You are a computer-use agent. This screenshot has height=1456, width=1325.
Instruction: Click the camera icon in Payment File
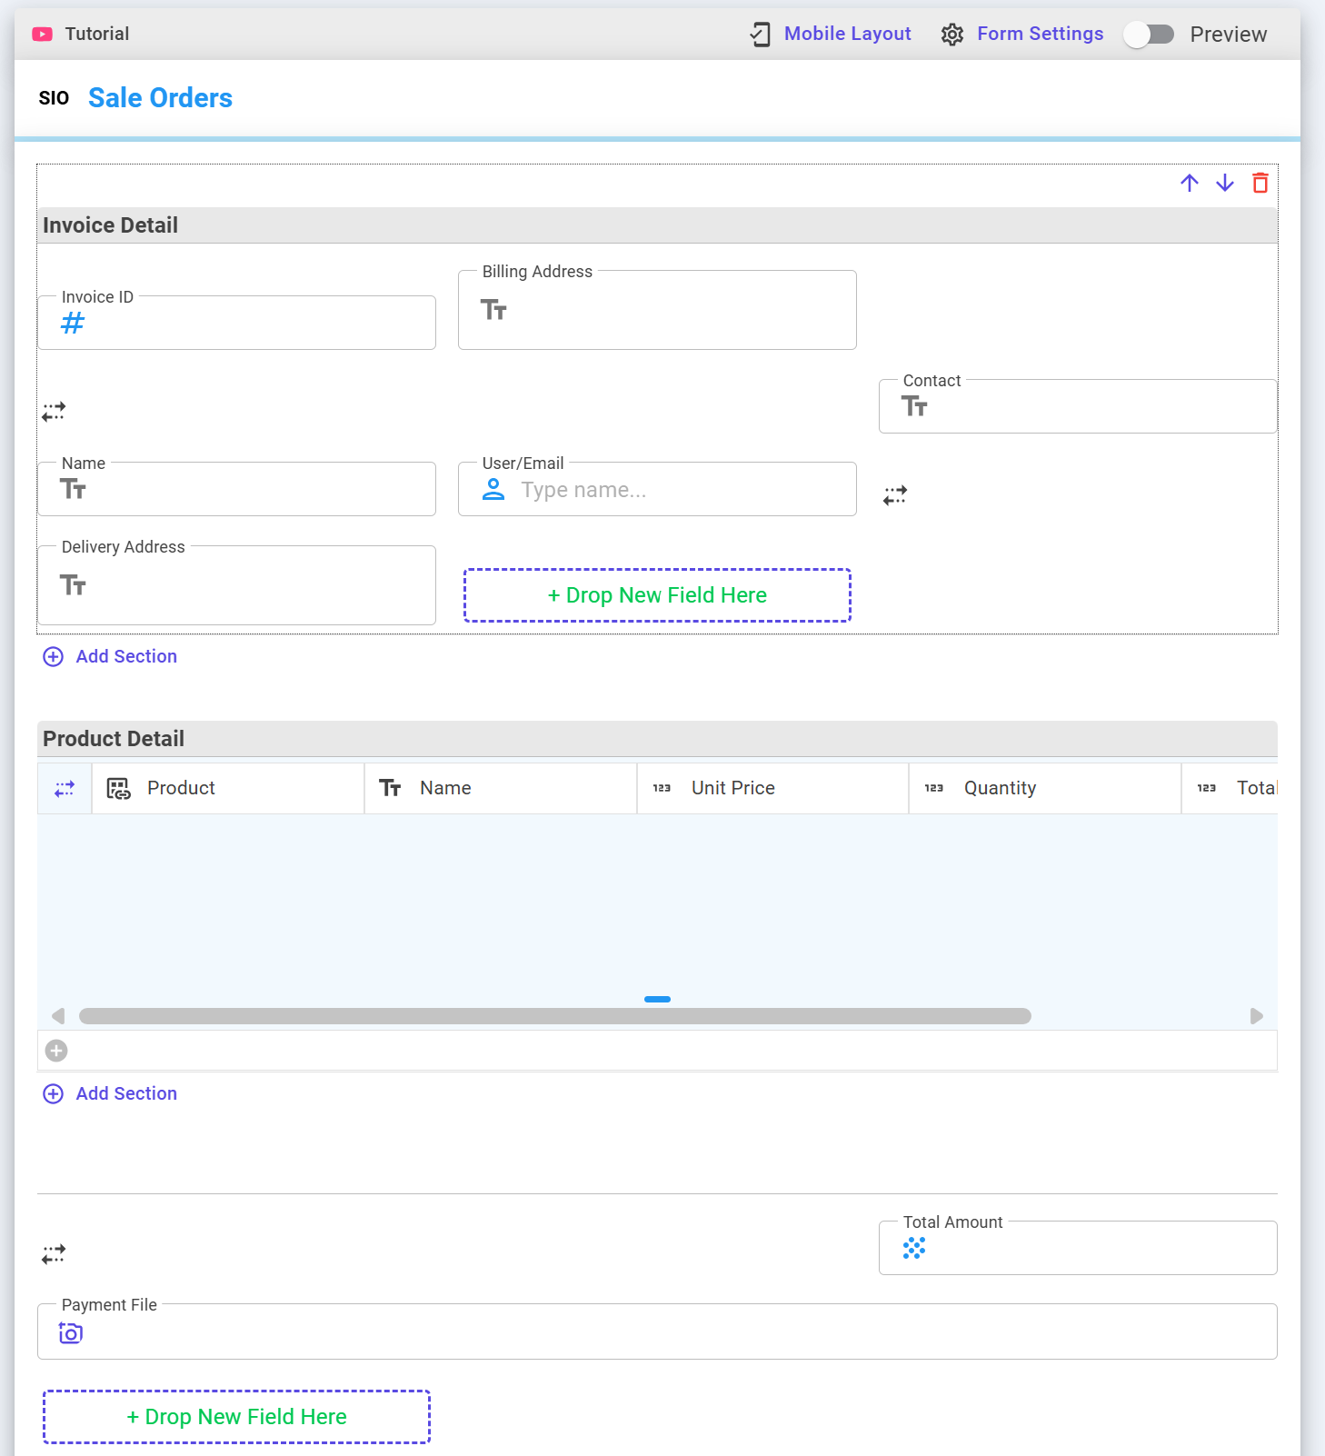tap(71, 1333)
